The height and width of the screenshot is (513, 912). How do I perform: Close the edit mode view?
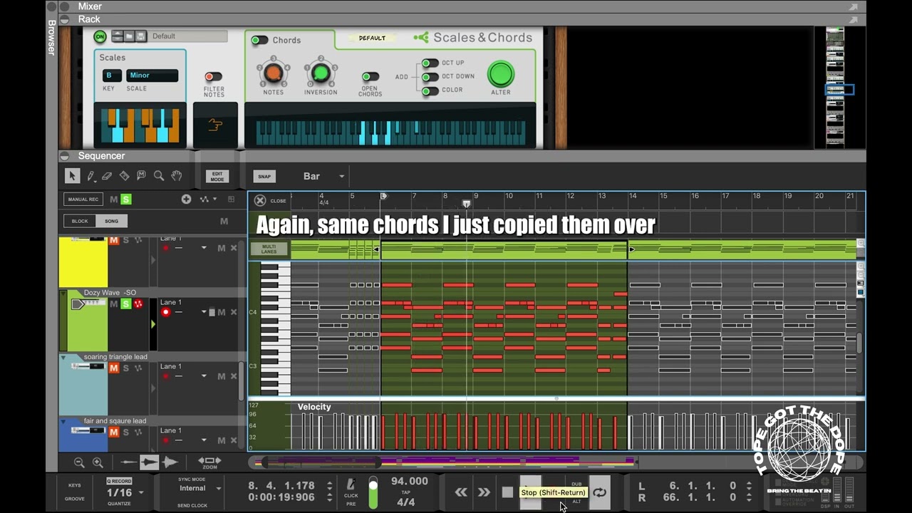pyautogui.click(x=260, y=201)
